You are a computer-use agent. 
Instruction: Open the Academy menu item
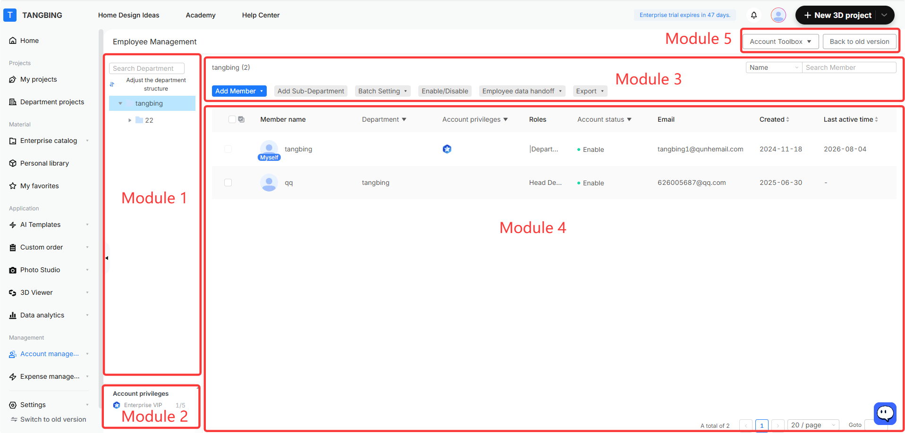[201, 15]
